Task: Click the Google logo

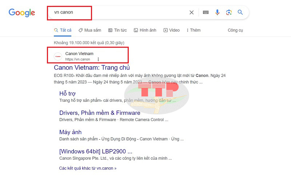Action: [22, 13]
